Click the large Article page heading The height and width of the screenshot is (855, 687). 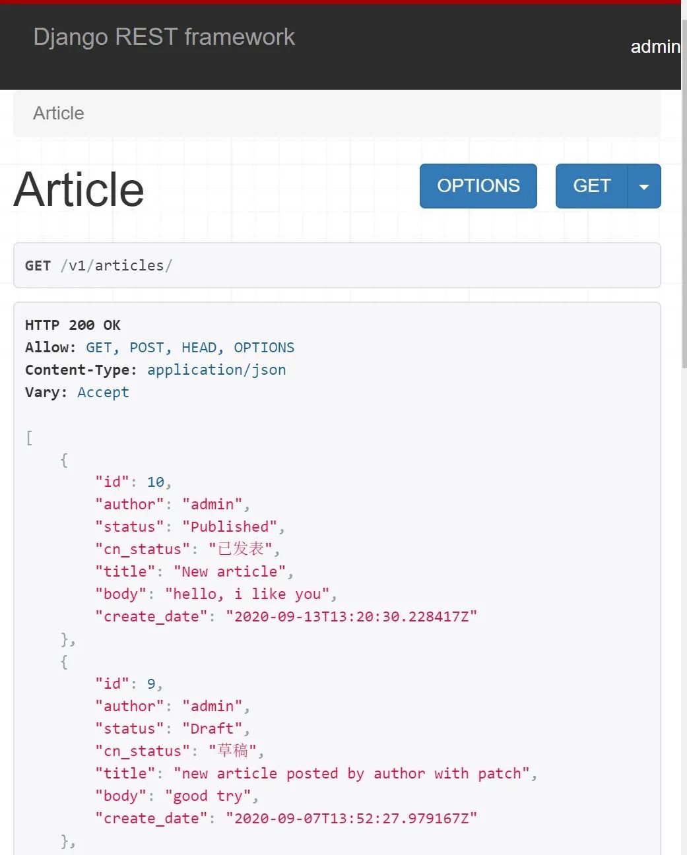(x=78, y=190)
